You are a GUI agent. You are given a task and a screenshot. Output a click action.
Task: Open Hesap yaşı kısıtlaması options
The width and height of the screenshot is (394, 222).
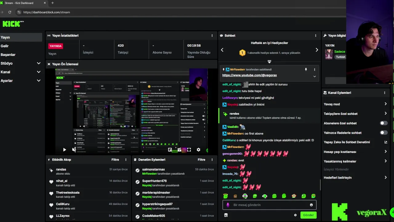click(x=355, y=152)
